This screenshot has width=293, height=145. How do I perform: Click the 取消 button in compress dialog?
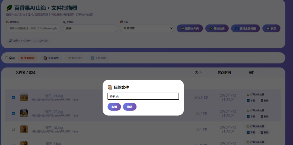coord(114,107)
